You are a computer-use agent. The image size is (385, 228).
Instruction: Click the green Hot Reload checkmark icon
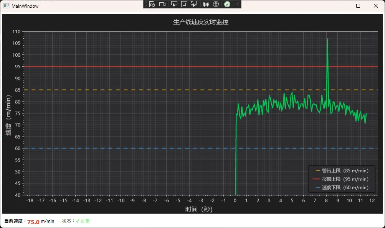point(227,4)
